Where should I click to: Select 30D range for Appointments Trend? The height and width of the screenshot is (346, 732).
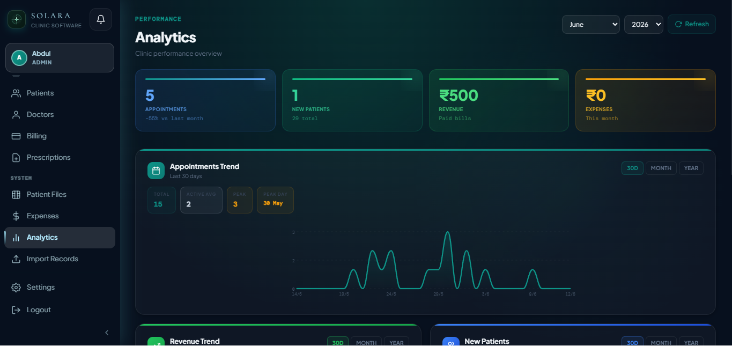coord(632,168)
